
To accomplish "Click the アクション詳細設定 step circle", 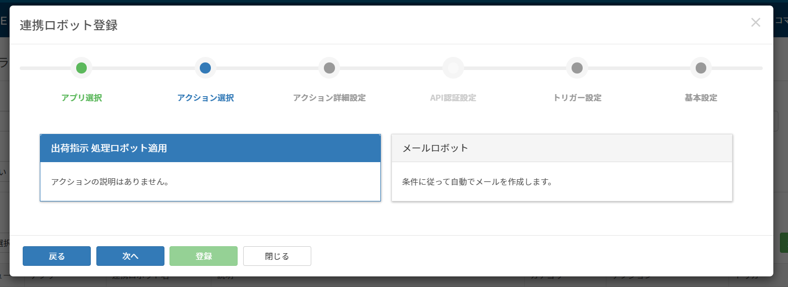I will click(x=329, y=68).
